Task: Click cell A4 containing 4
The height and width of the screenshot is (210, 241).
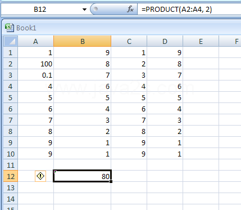Action: coord(35,86)
